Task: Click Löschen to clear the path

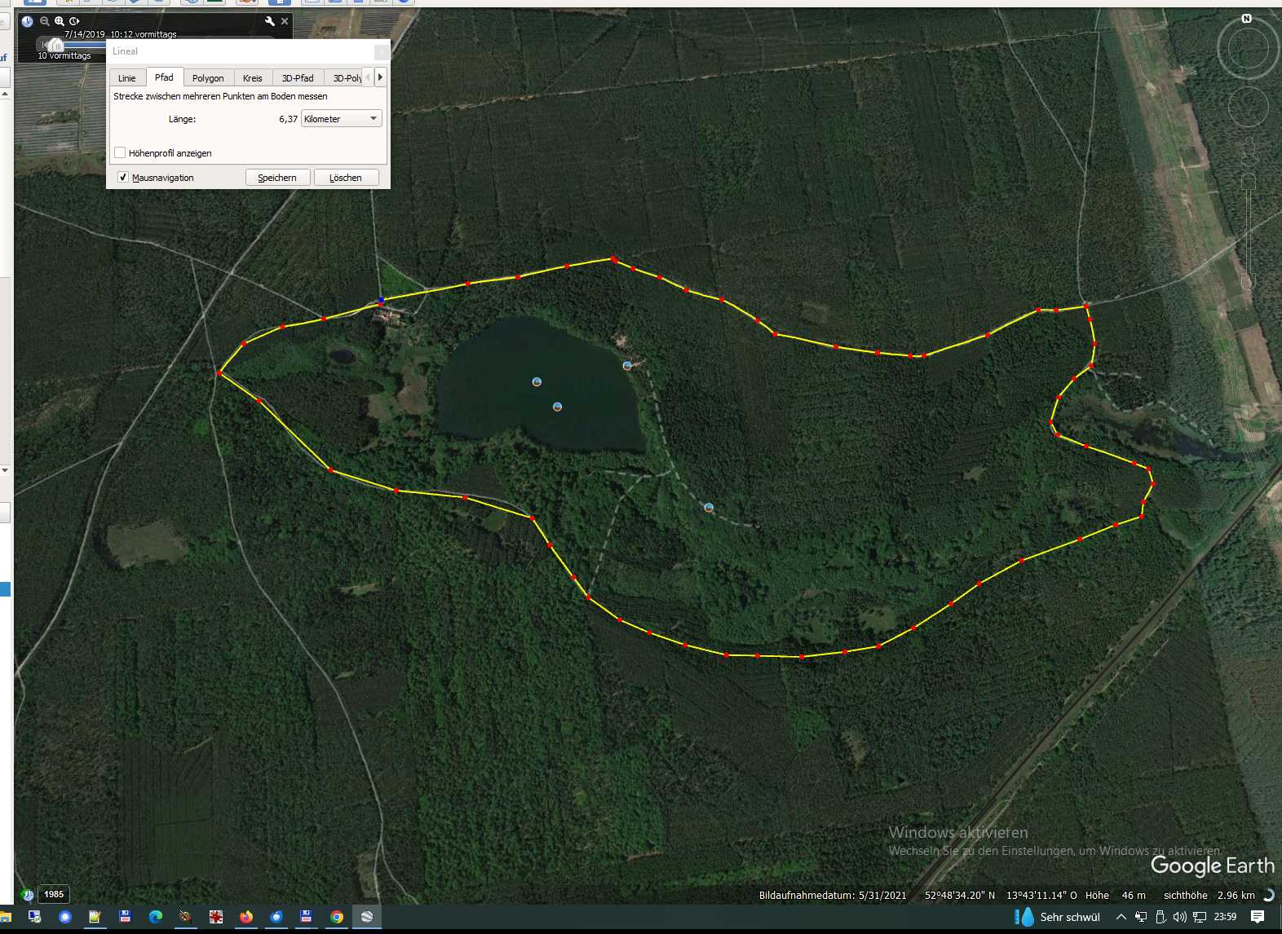Action: tap(346, 178)
